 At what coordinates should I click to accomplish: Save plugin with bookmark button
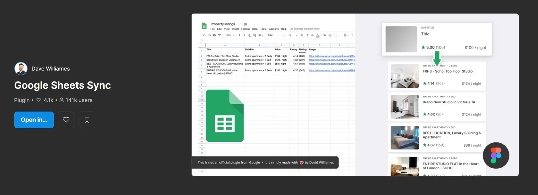(x=87, y=120)
